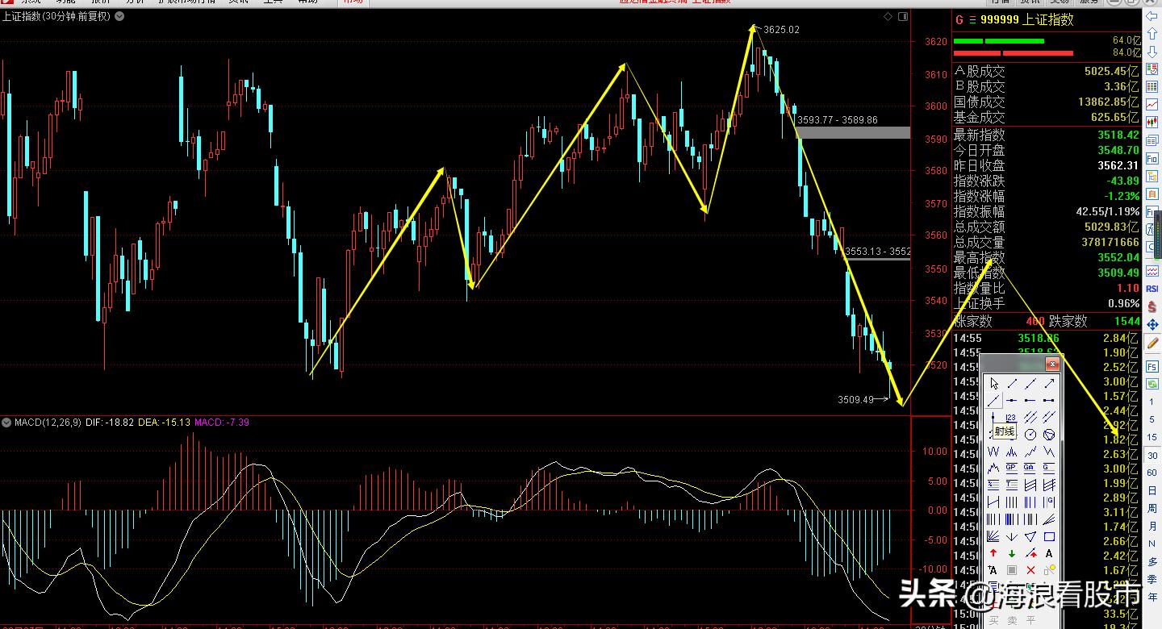This screenshot has height=629, width=1162.
Task: Select the 123 price label tool
Action: click(x=1012, y=418)
